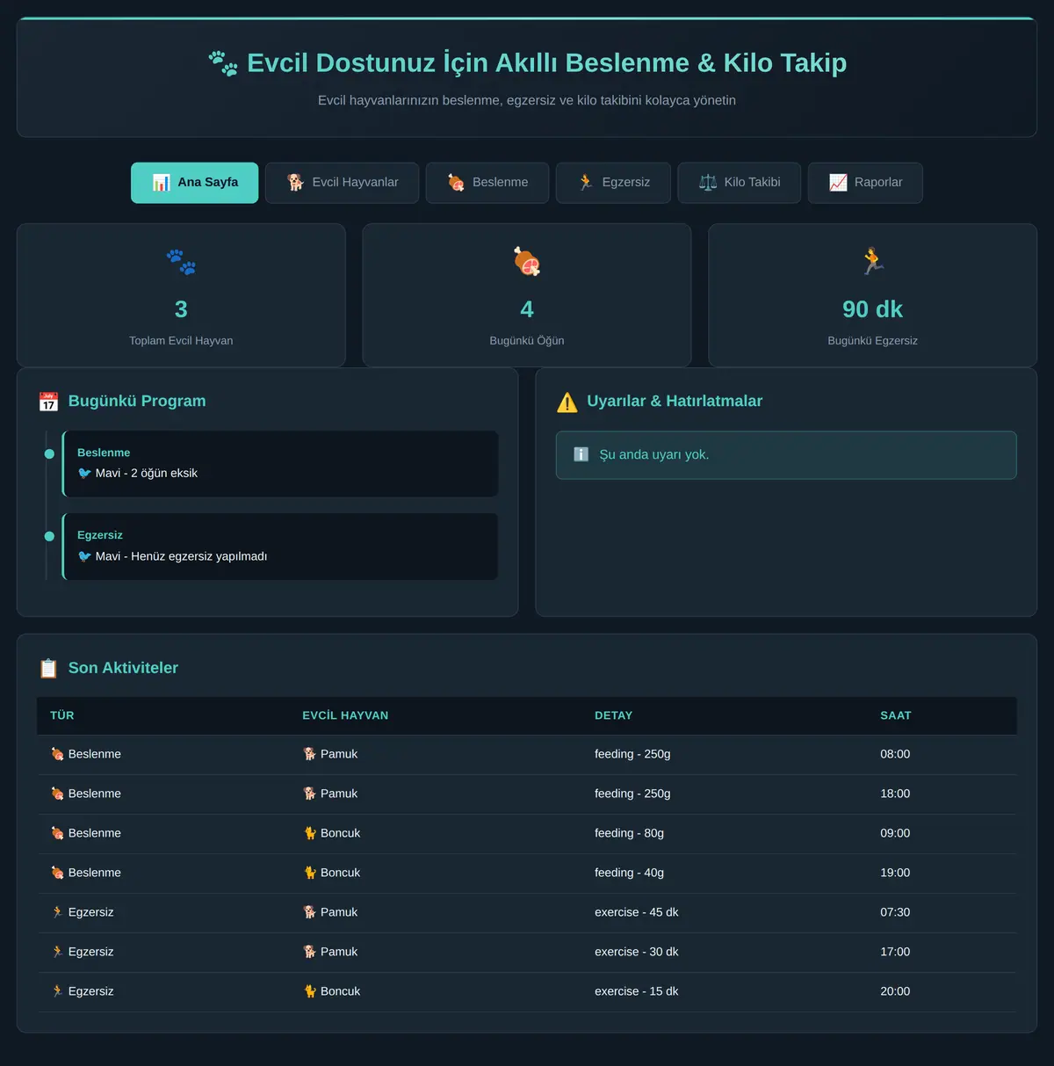Click the meat icon in the 09:00 row
Screen dimensions: 1054x1066
pos(57,833)
